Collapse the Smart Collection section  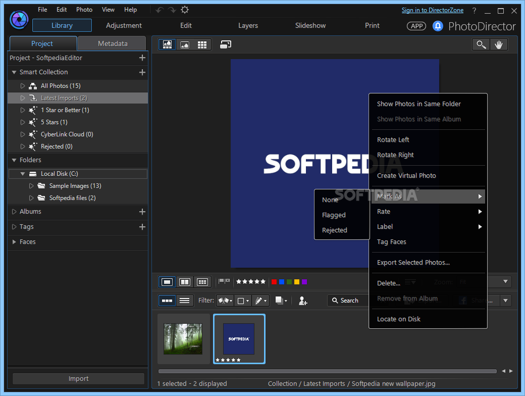(x=14, y=72)
